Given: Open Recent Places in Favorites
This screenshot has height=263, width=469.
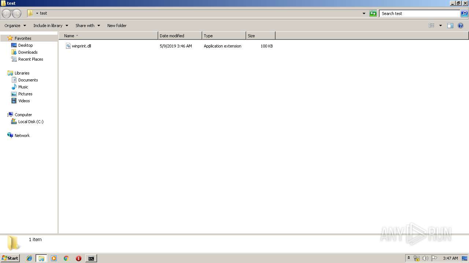Looking at the screenshot, I should pyautogui.click(x=30, y=59).
